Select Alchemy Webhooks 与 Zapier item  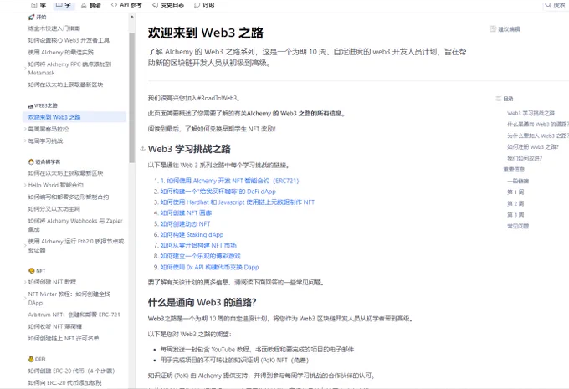point(75,225)
